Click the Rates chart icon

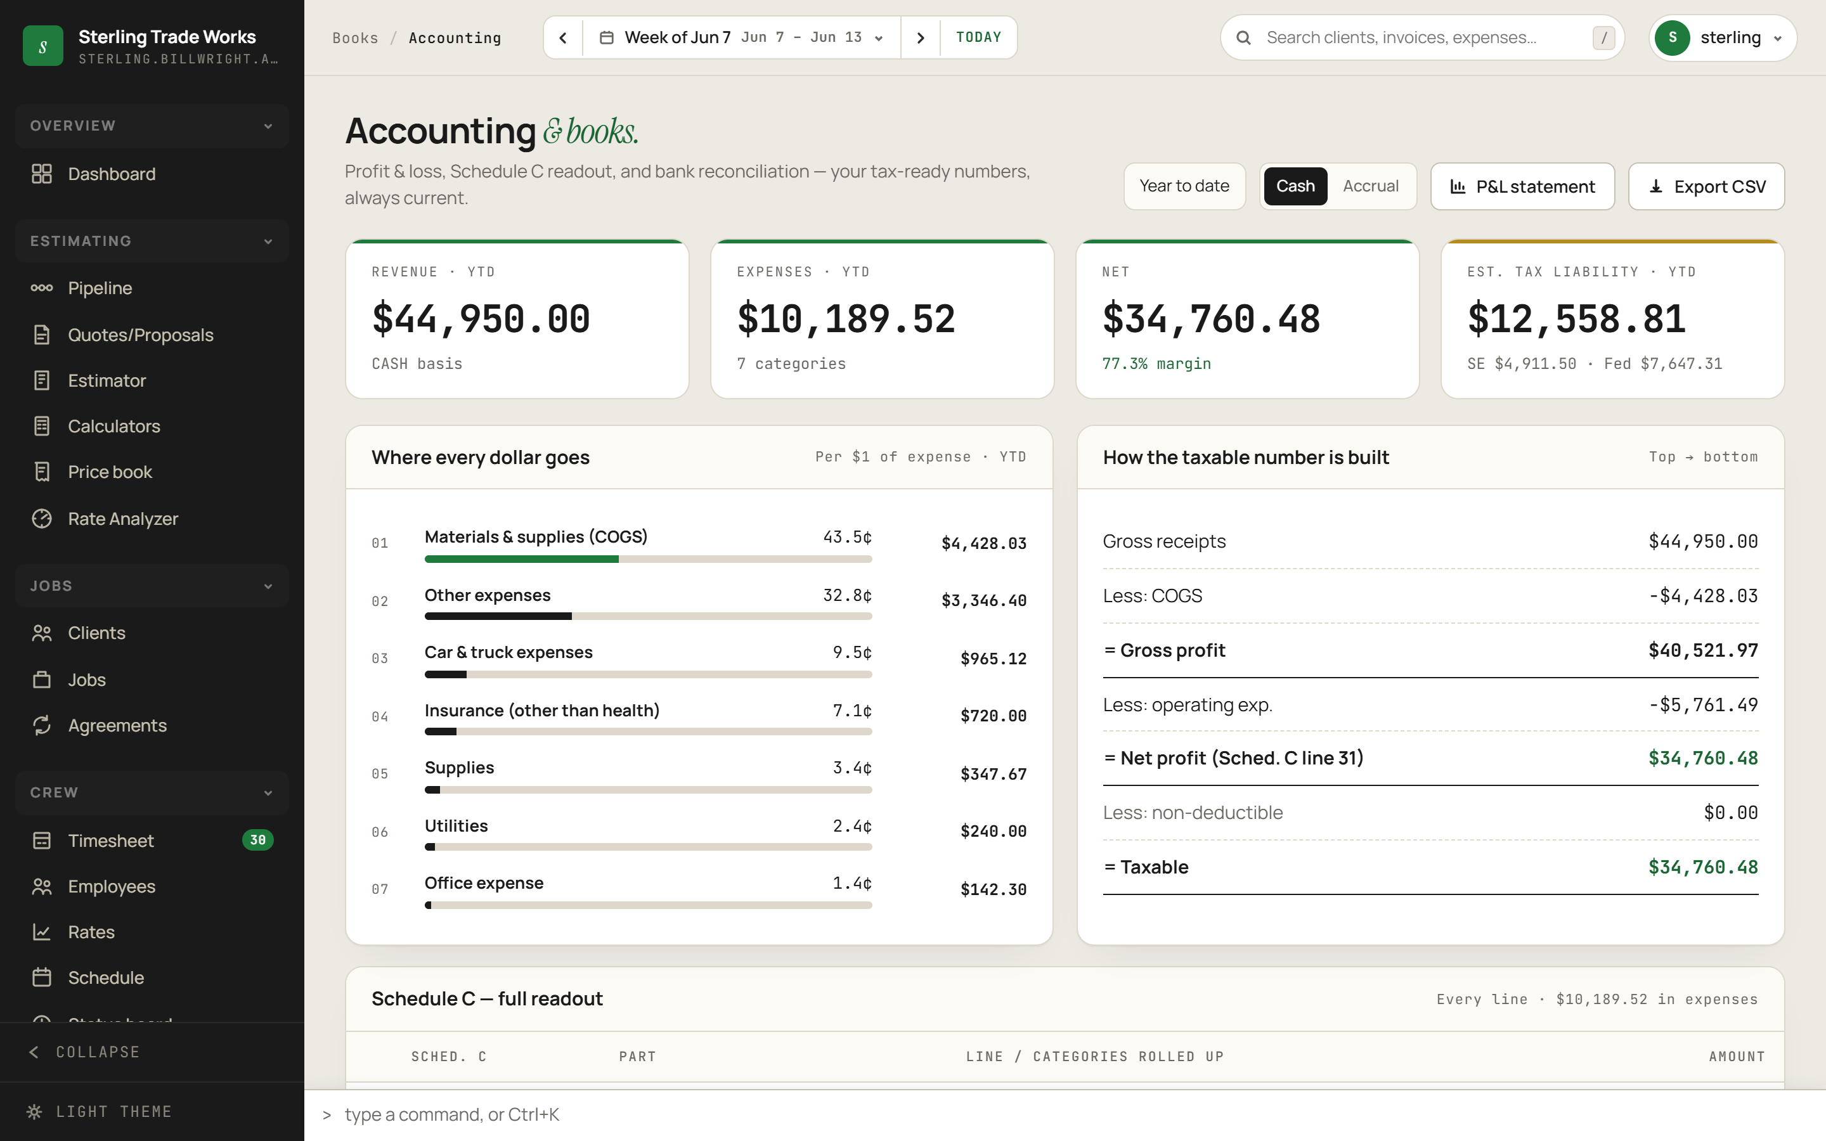tap(41, 932)
